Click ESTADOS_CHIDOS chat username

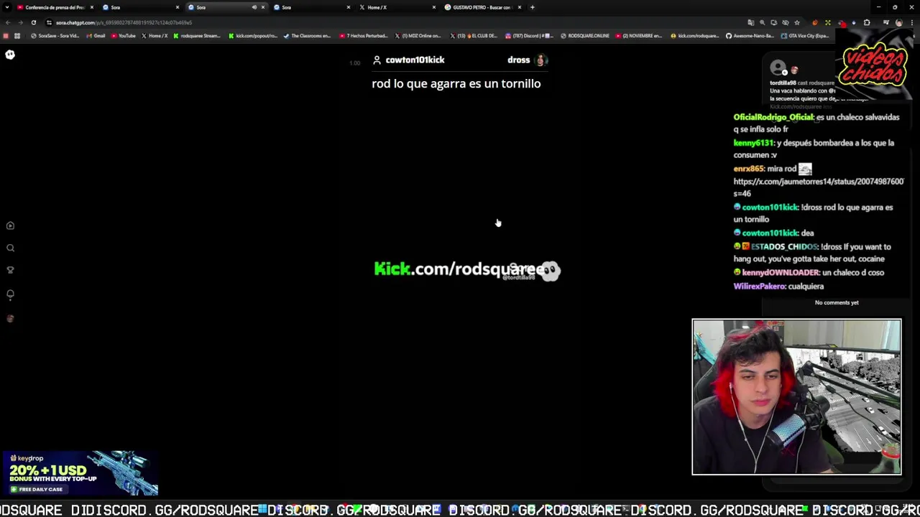coord(784,247)
